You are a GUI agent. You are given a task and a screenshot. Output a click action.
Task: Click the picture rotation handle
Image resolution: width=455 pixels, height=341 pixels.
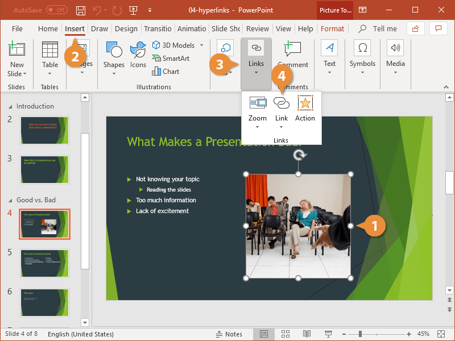click(299, 155)
